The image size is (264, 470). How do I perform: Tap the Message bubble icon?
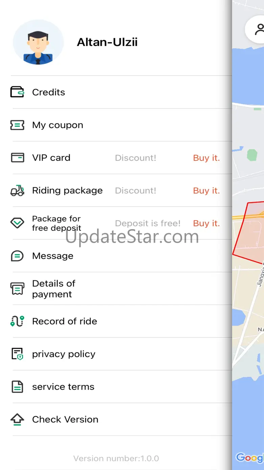(17, 256)
